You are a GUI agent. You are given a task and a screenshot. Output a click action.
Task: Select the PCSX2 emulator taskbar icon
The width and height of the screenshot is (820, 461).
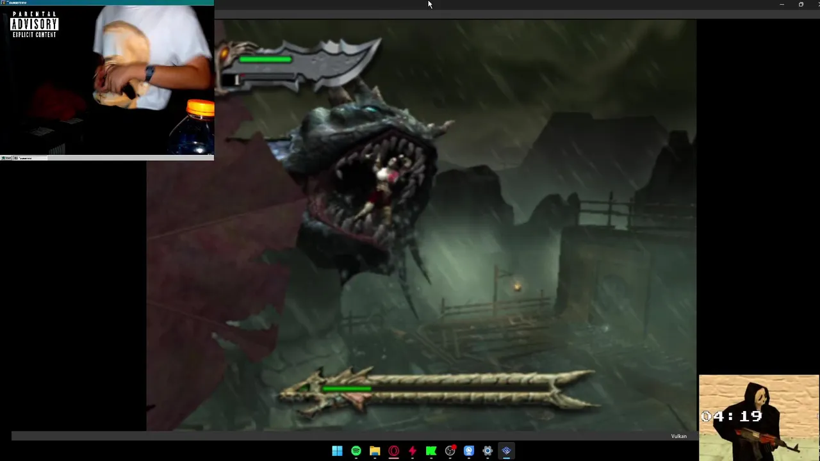point(506,451)
